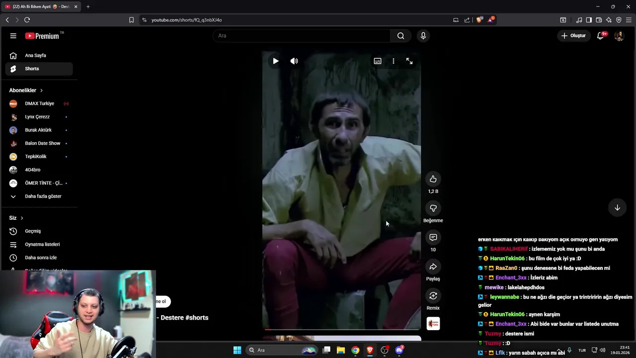636x358 pixels.
Task: Expand Daha fazla göster subscriptions list
Action: pos(39,196)
